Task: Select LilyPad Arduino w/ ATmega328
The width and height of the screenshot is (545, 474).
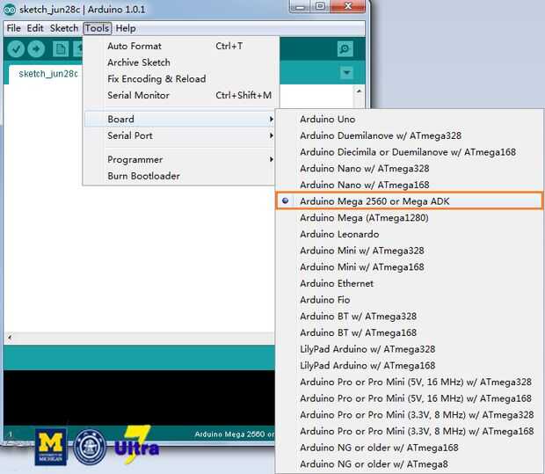Action: [x=410, y=349]
